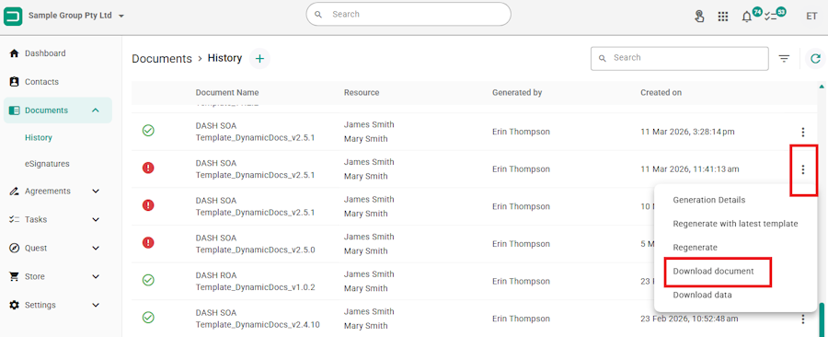Open the ET user avatar menu
828x337 pixels.
(811, 17)
